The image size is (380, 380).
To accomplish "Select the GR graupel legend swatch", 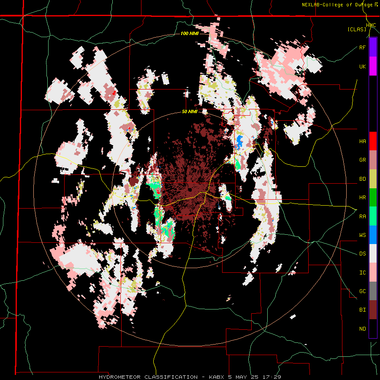I will (x=373, y=160).
